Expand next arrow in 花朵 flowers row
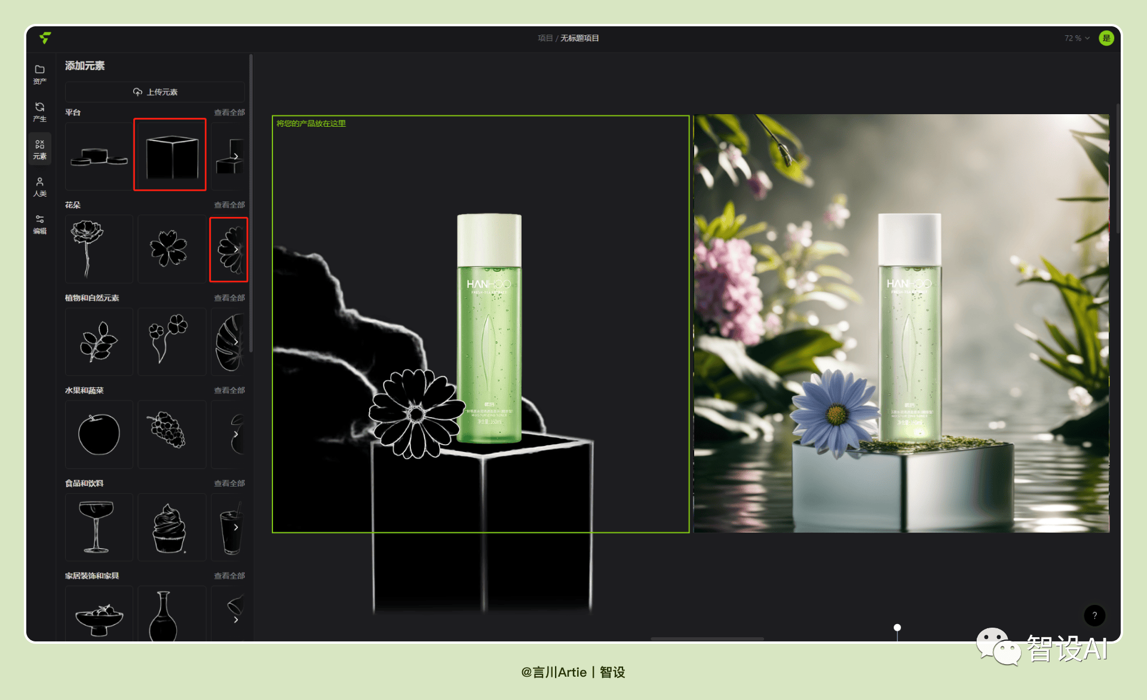 [x=236, y=249]
